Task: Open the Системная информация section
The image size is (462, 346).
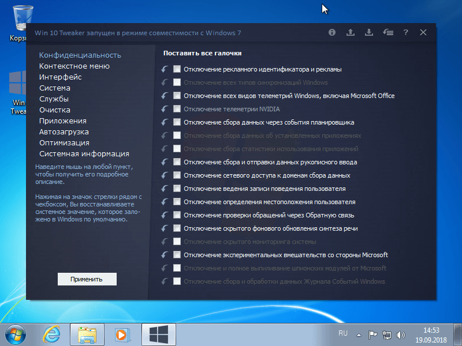Action: [84, 153]
